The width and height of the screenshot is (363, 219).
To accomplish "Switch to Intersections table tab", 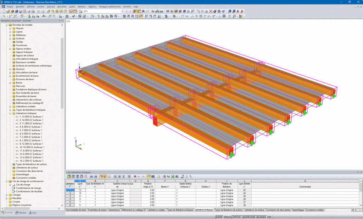I will pos(114,210).
